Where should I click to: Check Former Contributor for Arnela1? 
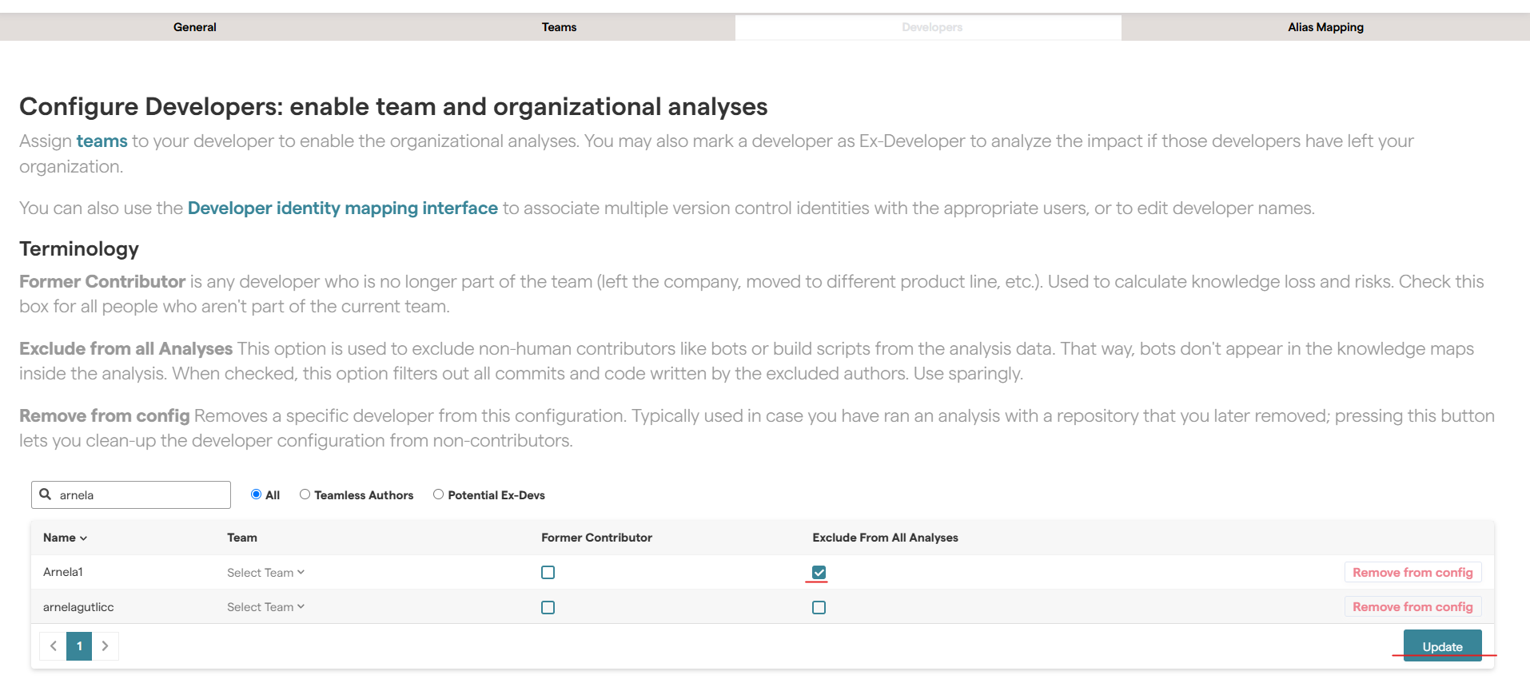coord(548,573)
